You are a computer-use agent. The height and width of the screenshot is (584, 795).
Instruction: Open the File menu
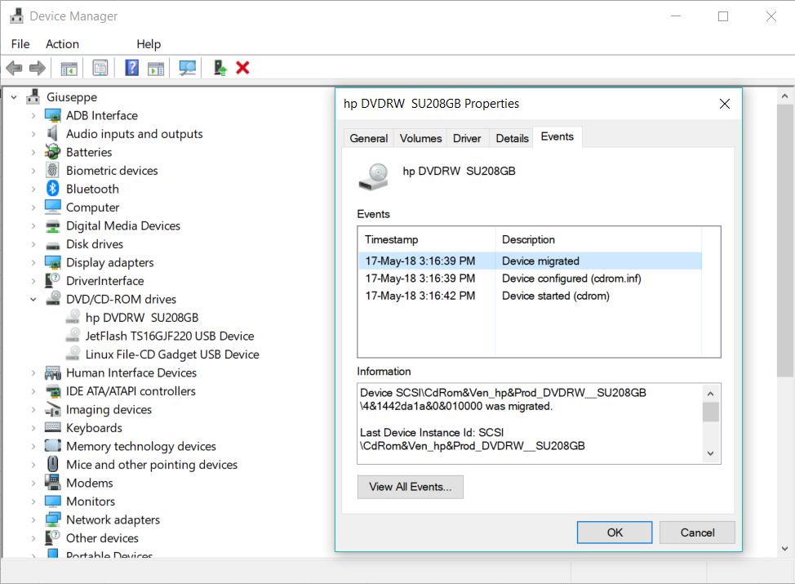(20, 43)
